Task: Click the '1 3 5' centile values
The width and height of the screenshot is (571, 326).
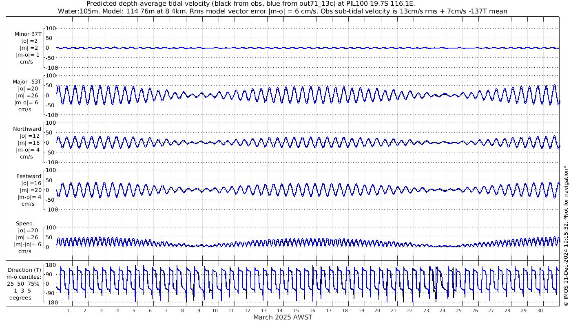Action: click(23, 291)
